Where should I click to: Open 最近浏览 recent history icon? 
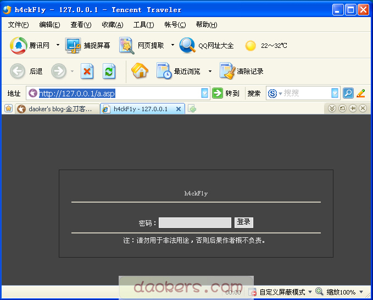(x=164, y=71)
